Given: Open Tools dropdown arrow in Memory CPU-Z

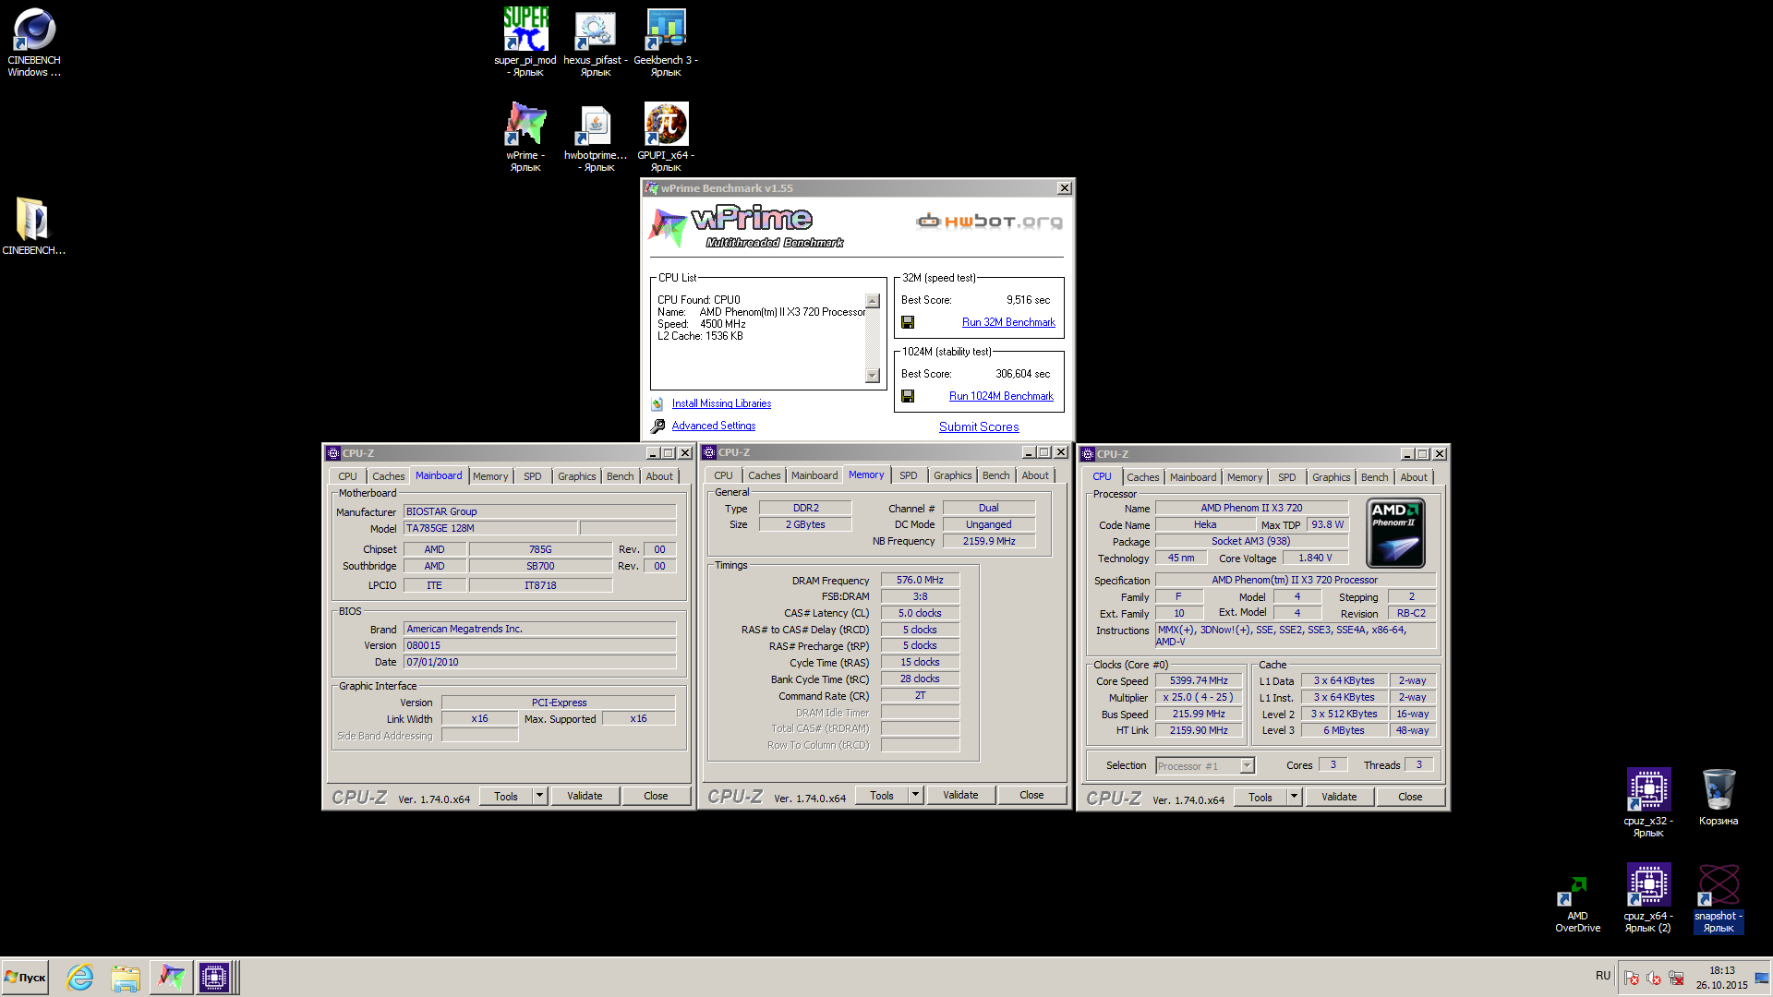Looking at the screenshot, I should tap(916, 795).
